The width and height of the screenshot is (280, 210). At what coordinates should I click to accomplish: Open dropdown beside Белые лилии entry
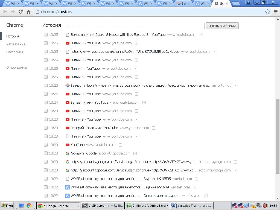click(x=144, y=103)
